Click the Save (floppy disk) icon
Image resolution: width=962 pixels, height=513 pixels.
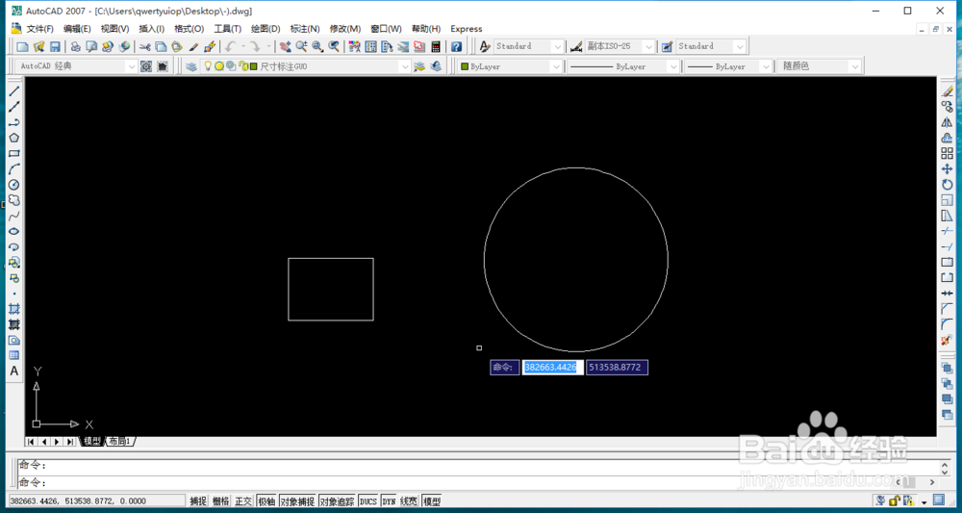(55, 46)
